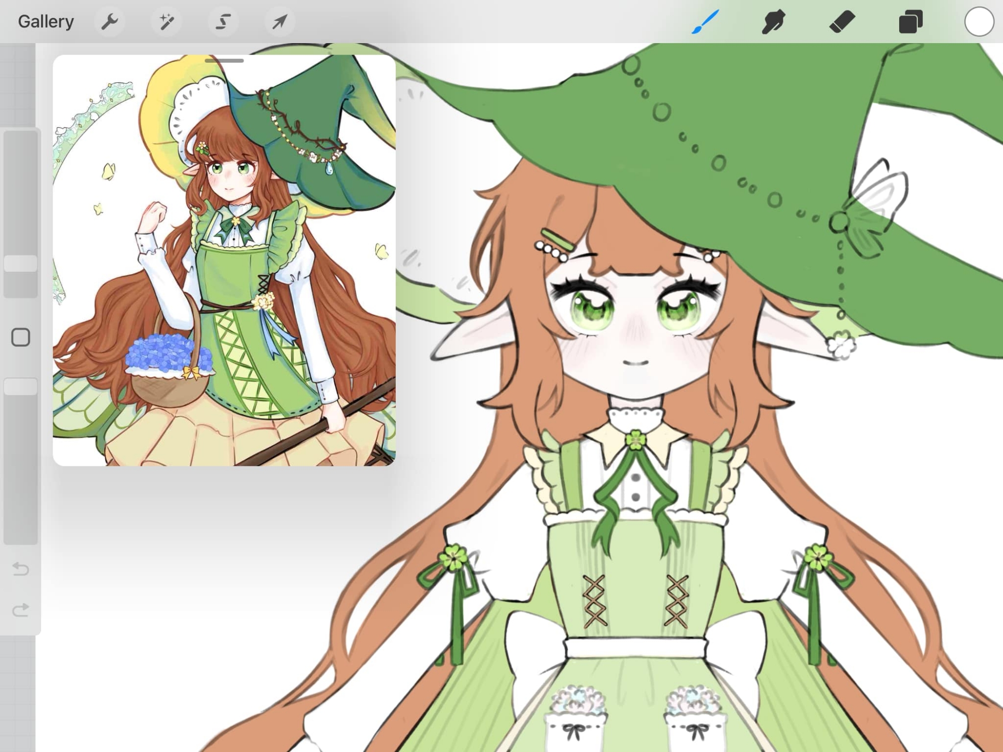Open the Actions wrench menu
The height and width of the screenshot is (752, 1003).
[109, 22]
